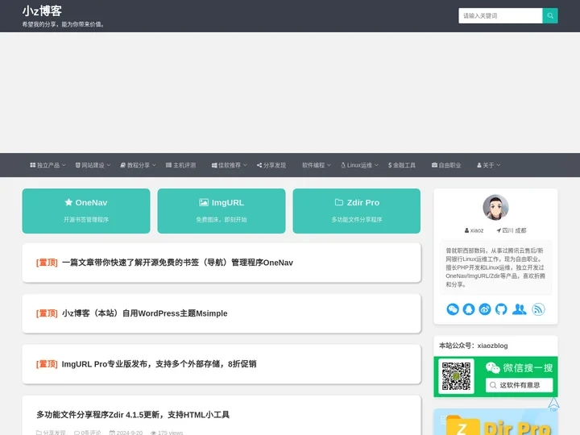Open the 关于 menu
The image size is (580, 435).
pos(489,165)
